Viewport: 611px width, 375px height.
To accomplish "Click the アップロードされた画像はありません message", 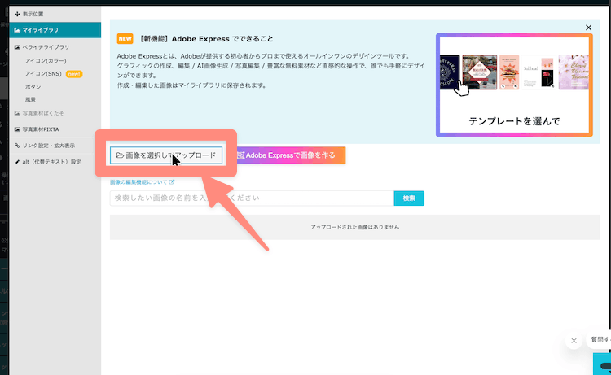I will coord(355,227).
